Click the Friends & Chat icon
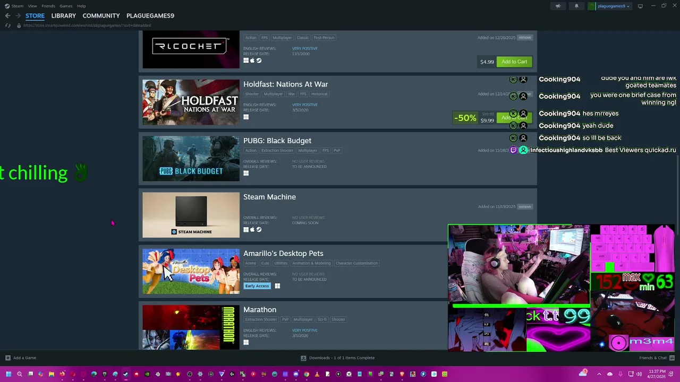This screenshot has width=680, height=382. (x=672, y=358)
